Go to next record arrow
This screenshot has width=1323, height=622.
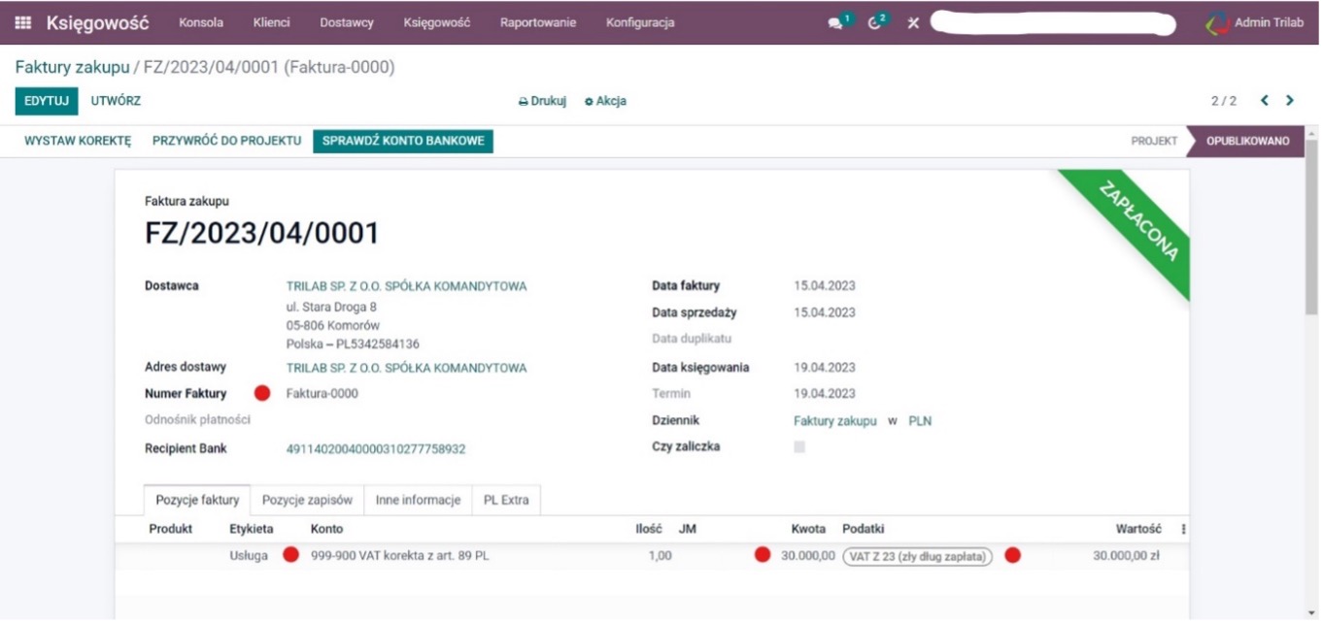pyautogui.click(x=1290, y=100)
